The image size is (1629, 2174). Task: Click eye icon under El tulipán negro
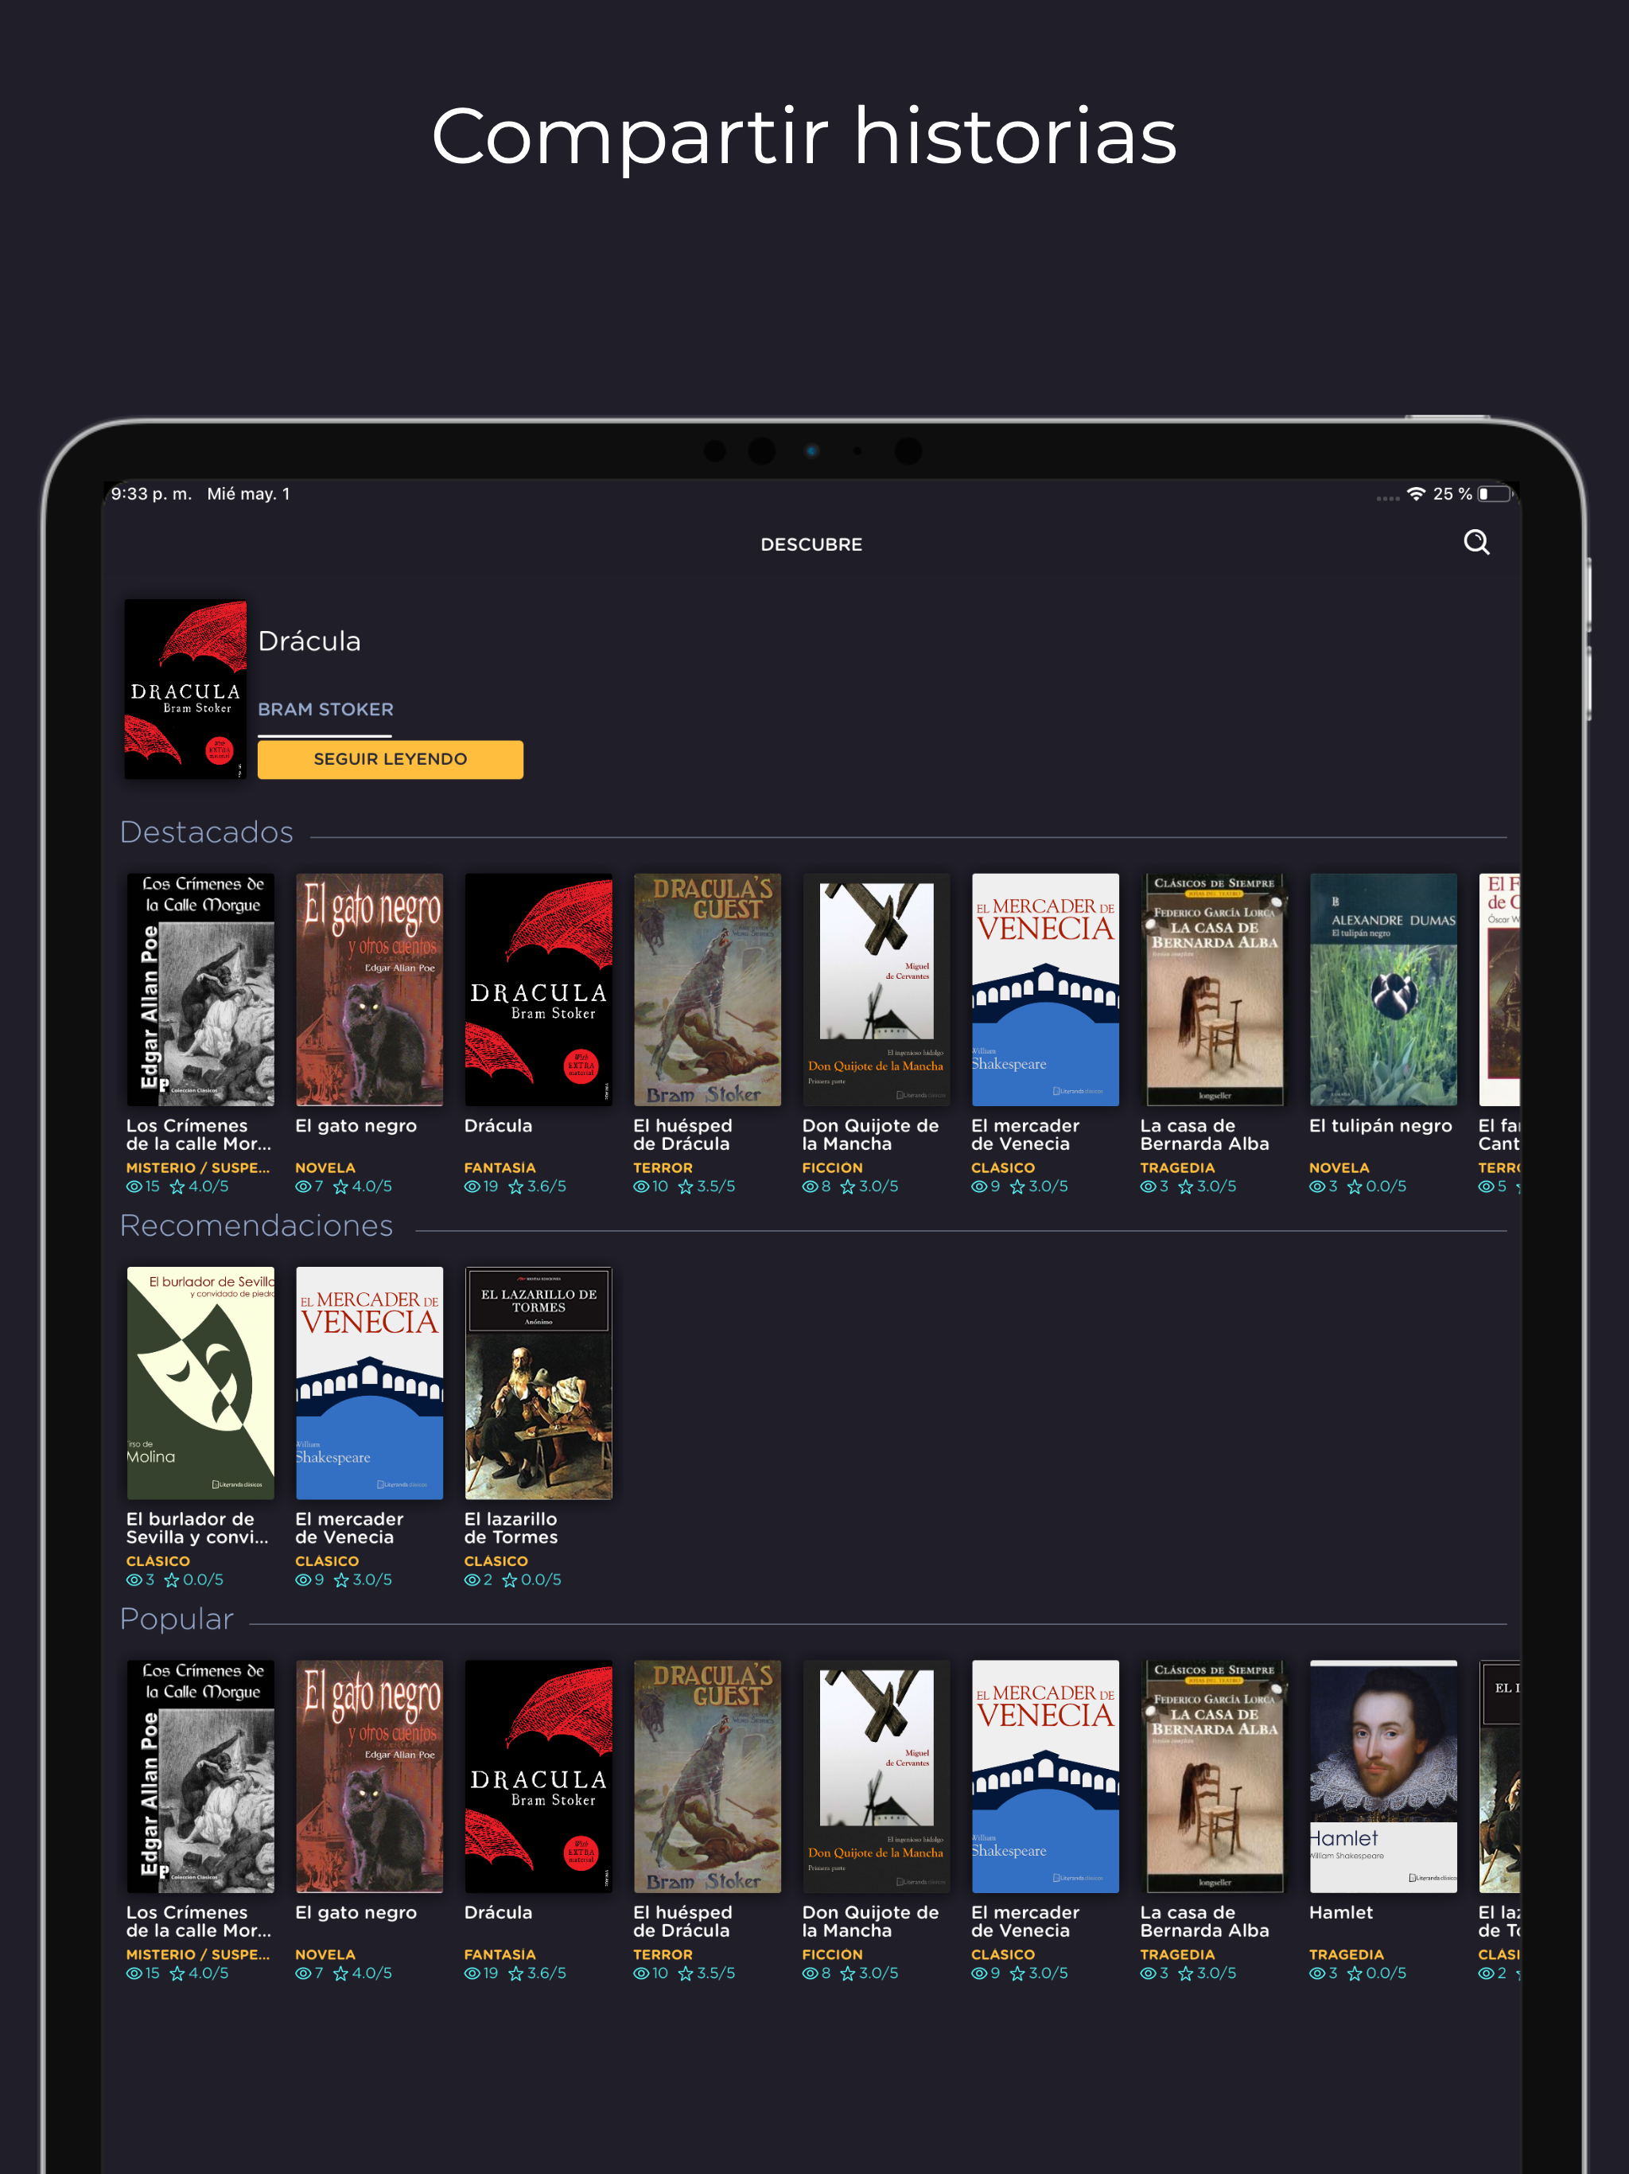tap(1317, 1186)
